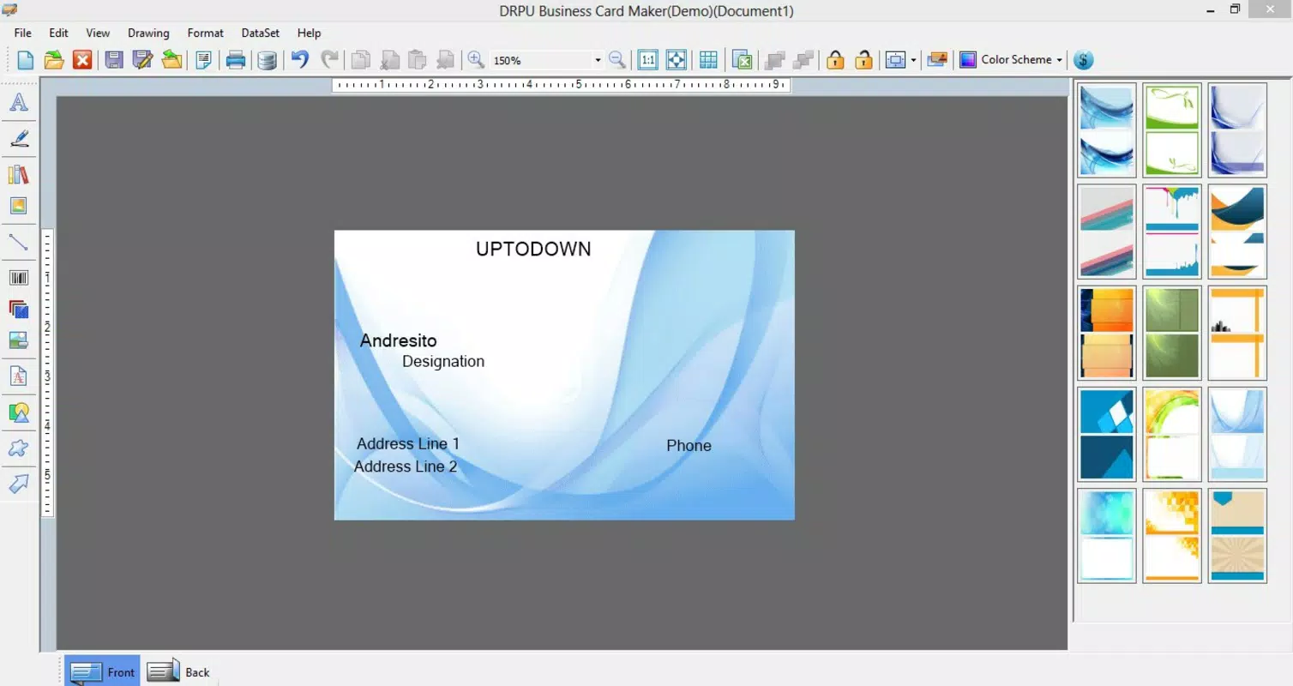
Task: Click the center-align icon before the dropdown arrow
Action: [896, 60]
